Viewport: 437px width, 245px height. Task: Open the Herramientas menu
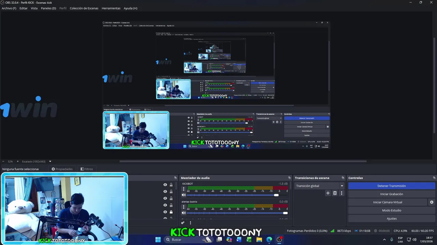click(x=111, y=8)
